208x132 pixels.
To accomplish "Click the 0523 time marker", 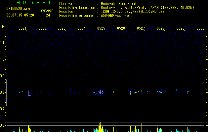I will click(62, 28).
